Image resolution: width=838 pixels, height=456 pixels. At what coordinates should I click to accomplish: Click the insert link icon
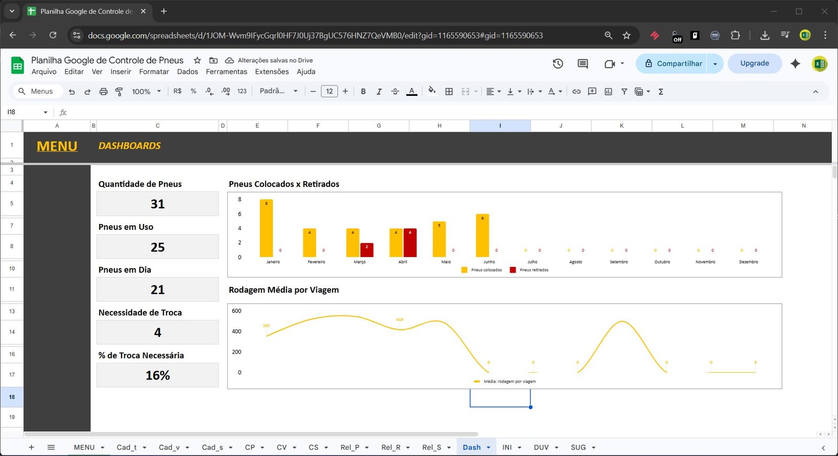tap(576, 92)
